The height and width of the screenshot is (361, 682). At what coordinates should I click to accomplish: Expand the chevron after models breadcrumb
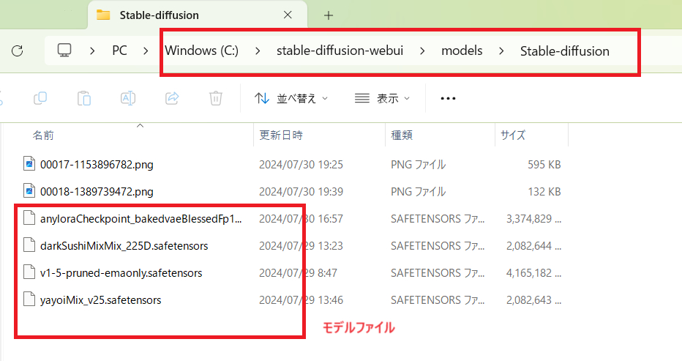point(501,51)
